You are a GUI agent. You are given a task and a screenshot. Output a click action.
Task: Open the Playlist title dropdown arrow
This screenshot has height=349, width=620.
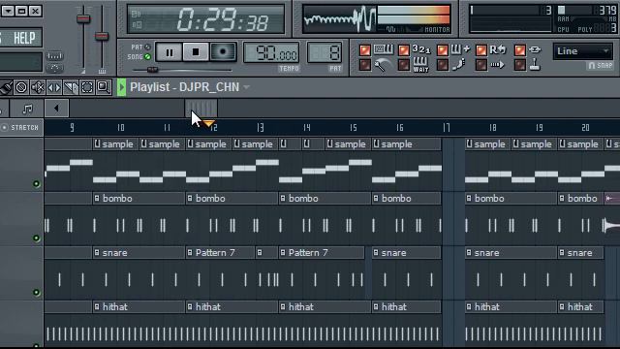[x=246, y=87]
